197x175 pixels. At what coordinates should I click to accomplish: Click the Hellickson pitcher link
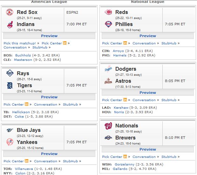[x=21, y=112]
